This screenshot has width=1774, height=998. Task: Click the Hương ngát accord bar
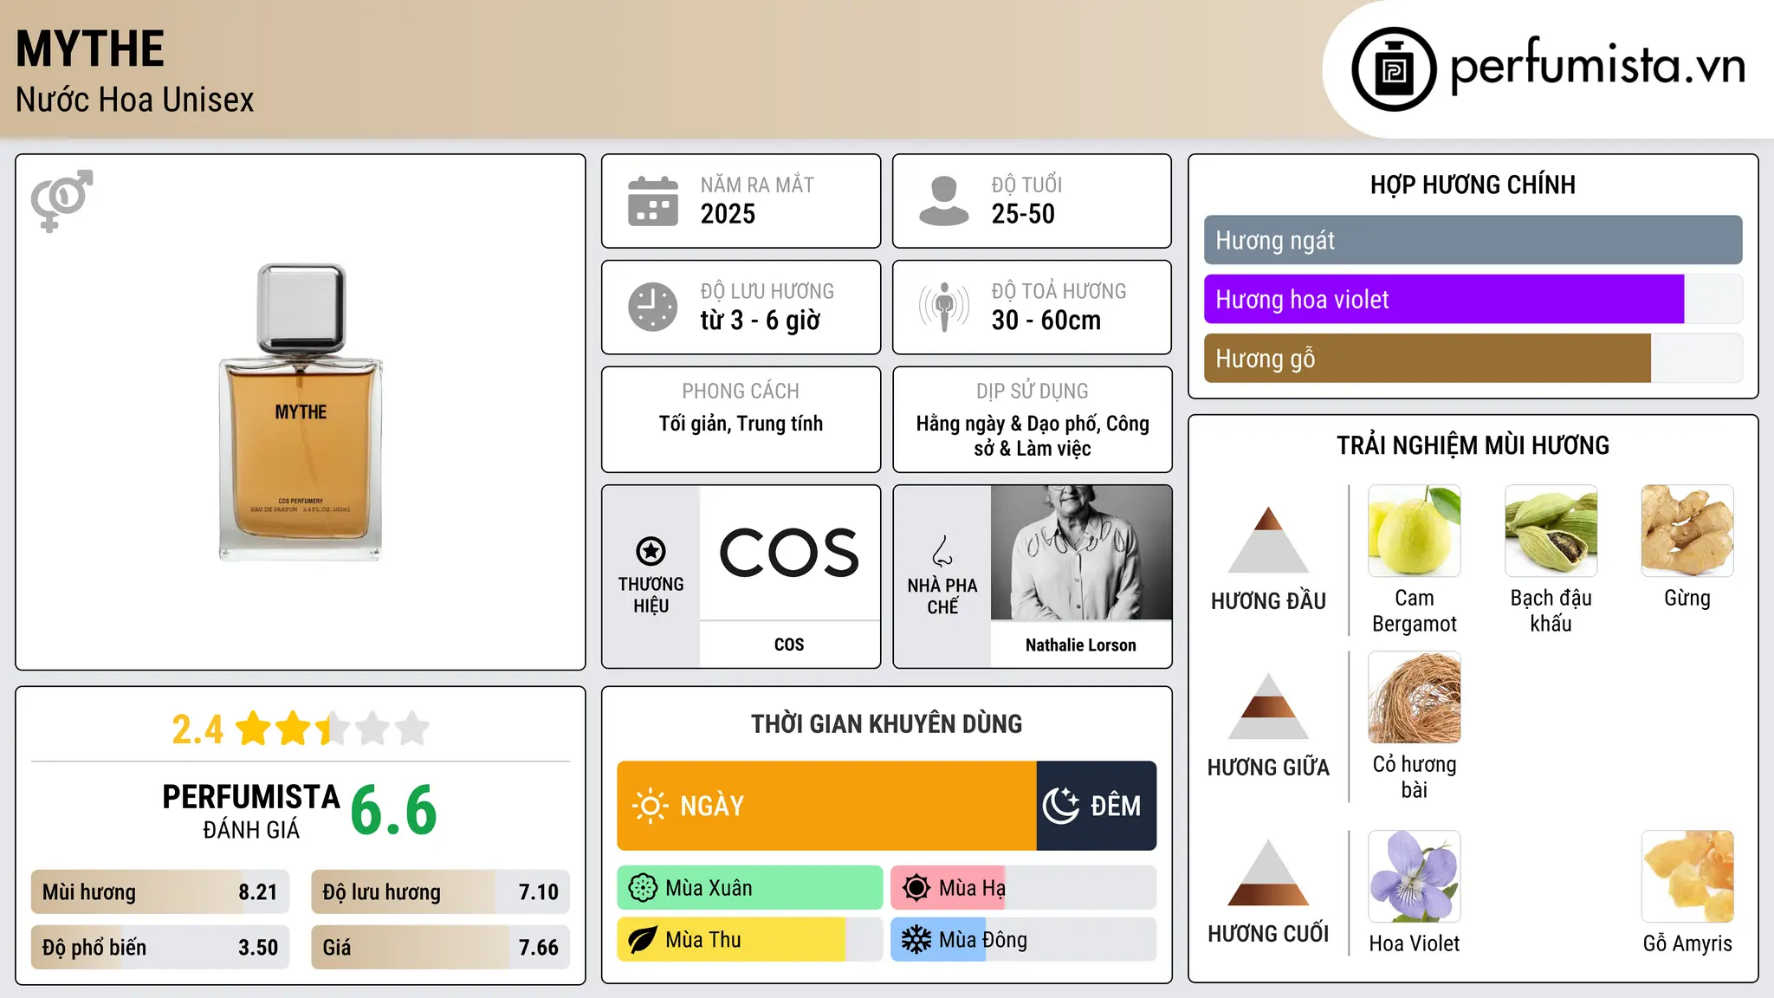click(1473, 240)
